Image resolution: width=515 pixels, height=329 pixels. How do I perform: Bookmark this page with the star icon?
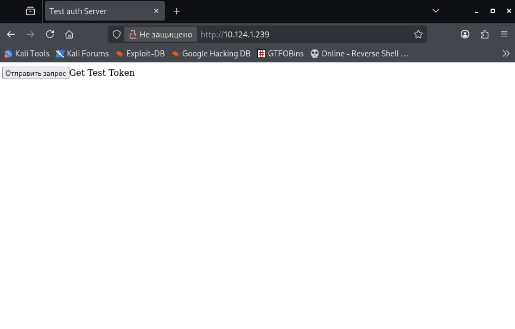click(418, 35)
